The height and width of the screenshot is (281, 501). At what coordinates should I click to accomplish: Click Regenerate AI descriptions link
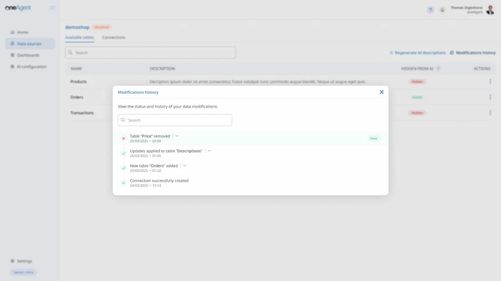click(417, 53)
